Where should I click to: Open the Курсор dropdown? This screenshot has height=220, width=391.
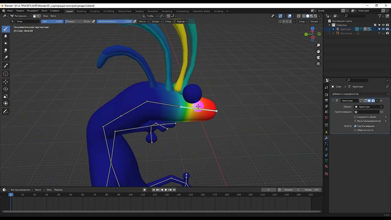(182, 21)
